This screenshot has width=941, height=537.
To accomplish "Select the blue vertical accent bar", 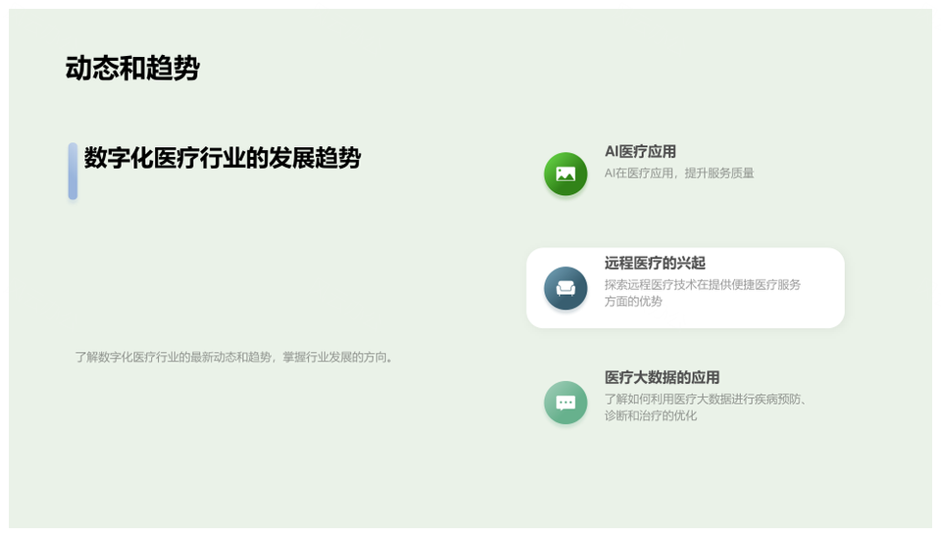I will (x=73, y=171).
